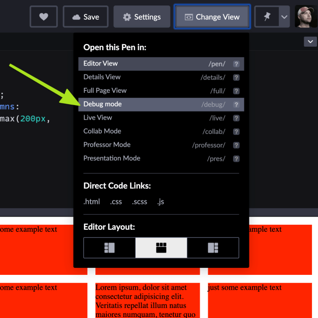Click the heart (love) icon button
This screenshot has height=318, width=318.
coord(44,17)
